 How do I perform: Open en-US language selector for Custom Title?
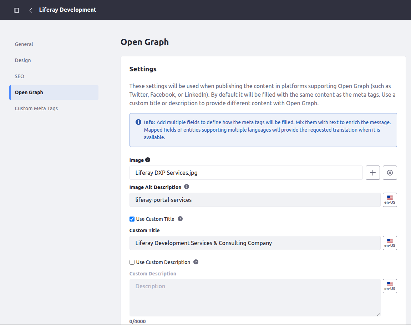coord(390,243)
